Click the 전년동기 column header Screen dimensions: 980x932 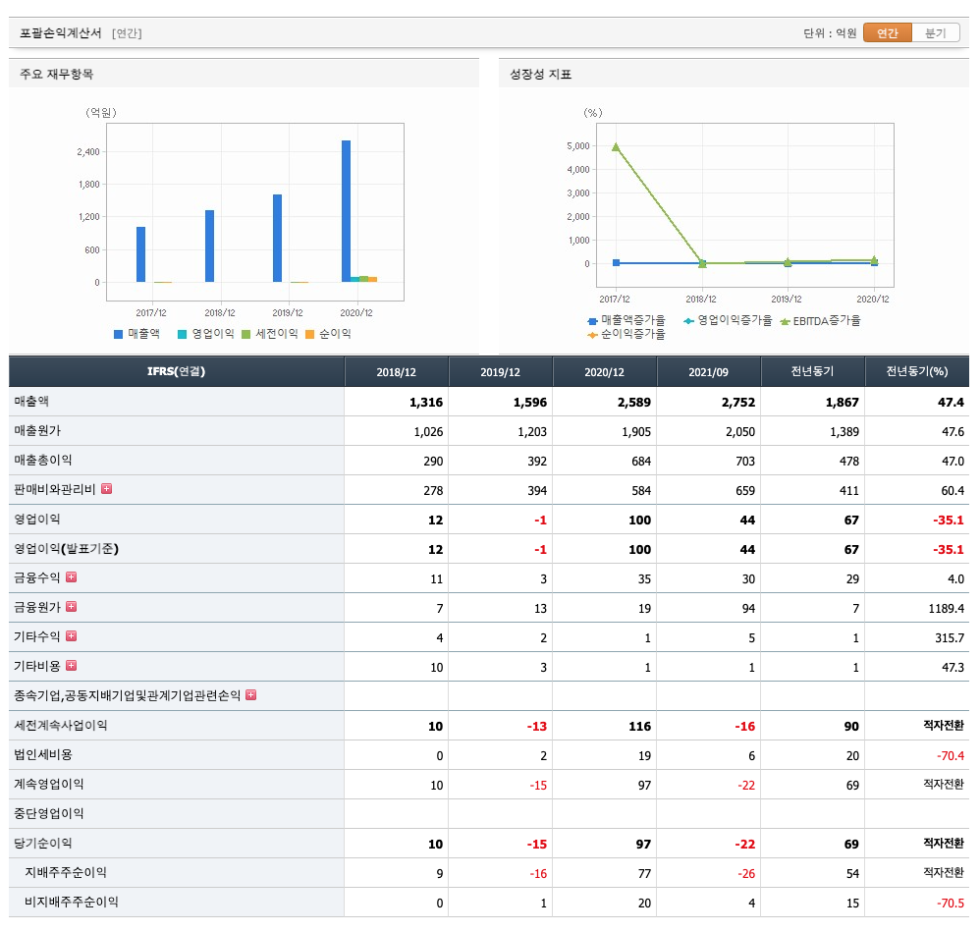pyautogui.click(x=812, y=371)
